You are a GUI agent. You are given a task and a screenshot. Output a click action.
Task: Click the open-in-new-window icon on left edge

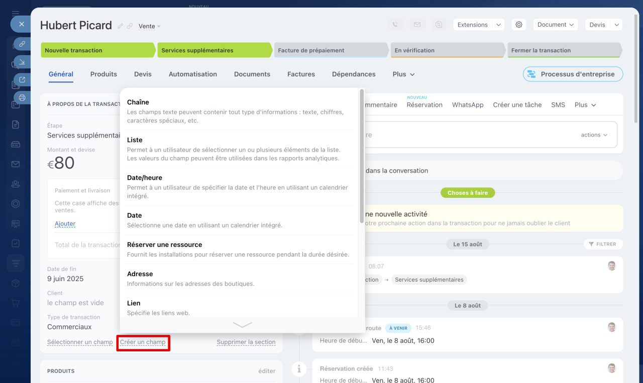[x=22, y=79]
